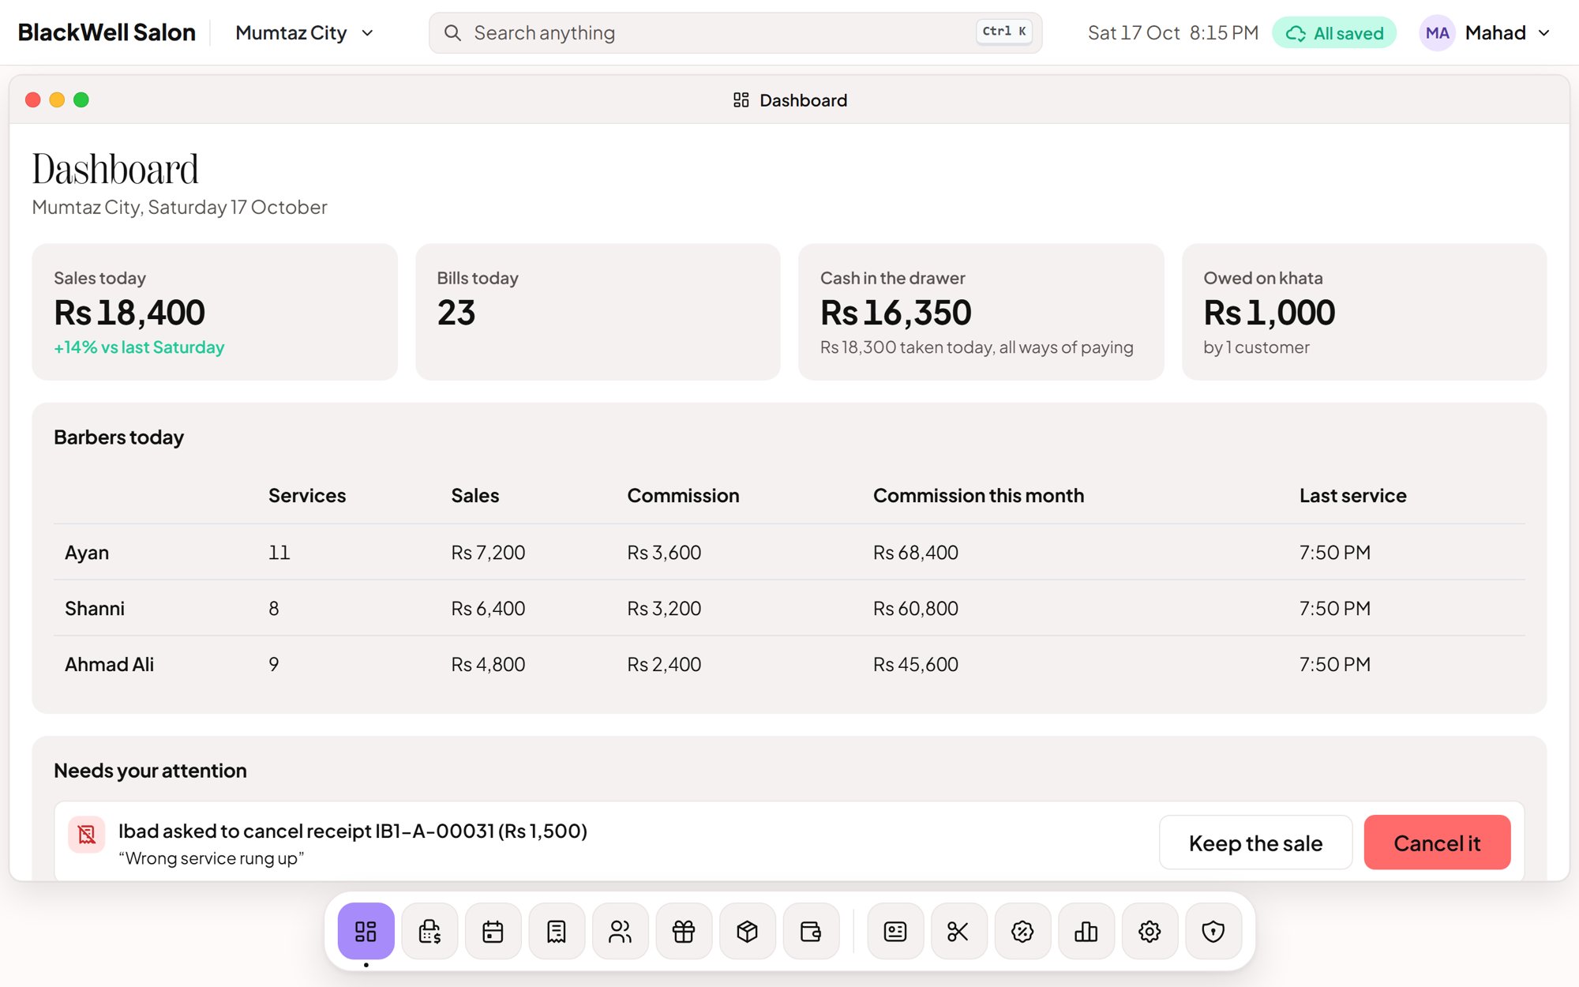Click the Search anything field
This screenshot has height=987, width=1579.
tap(735, 32)
